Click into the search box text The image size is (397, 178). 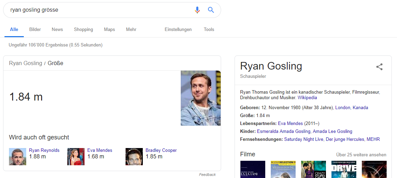click(x=34, y=10)
